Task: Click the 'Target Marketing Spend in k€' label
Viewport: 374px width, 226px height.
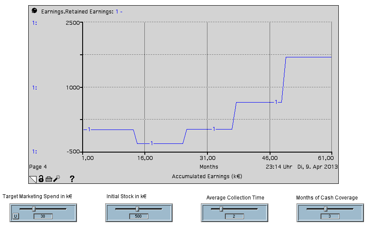Action: [37, 196]
